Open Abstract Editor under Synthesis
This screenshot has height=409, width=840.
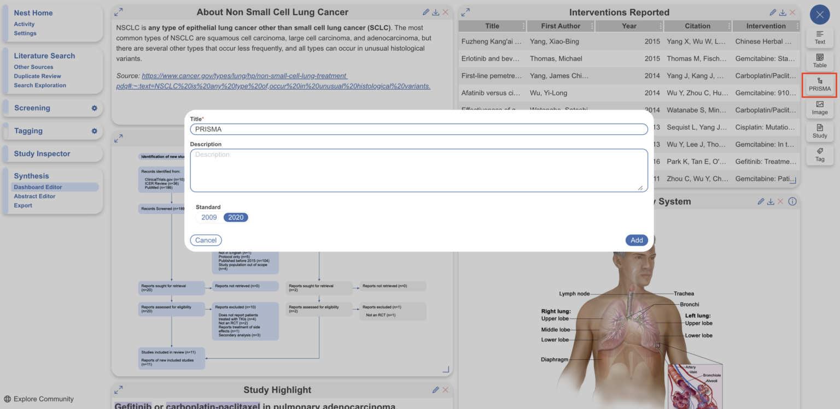pos(35,196)
